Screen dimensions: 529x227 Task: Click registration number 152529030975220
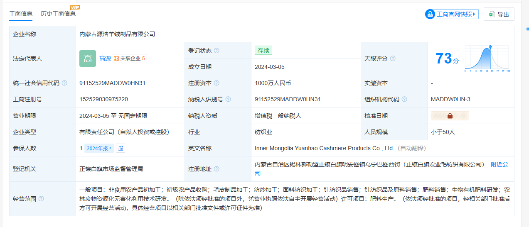coord(103,99)
